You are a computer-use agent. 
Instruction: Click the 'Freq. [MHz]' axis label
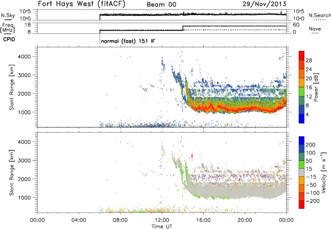8,28
